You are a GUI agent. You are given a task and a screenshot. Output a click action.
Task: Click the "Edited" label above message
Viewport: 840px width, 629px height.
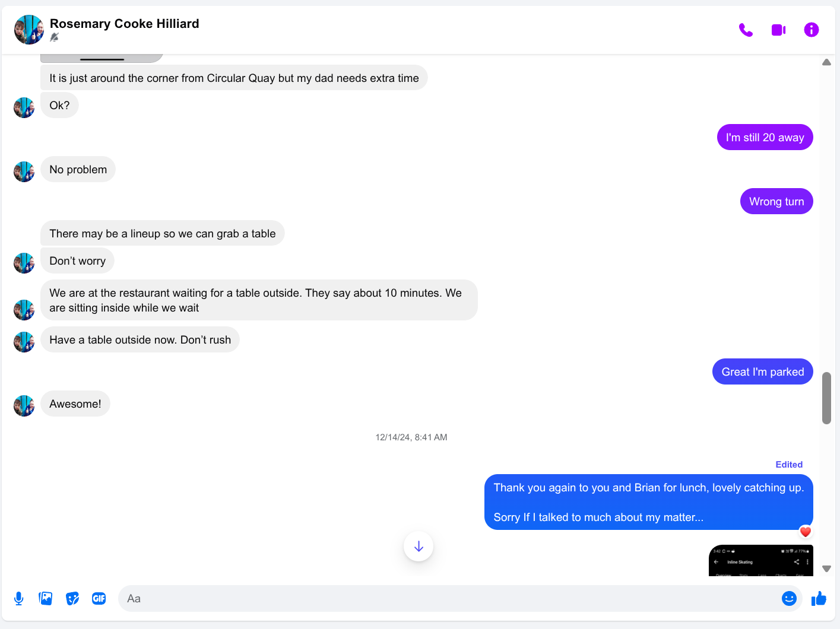coord(789,465)
